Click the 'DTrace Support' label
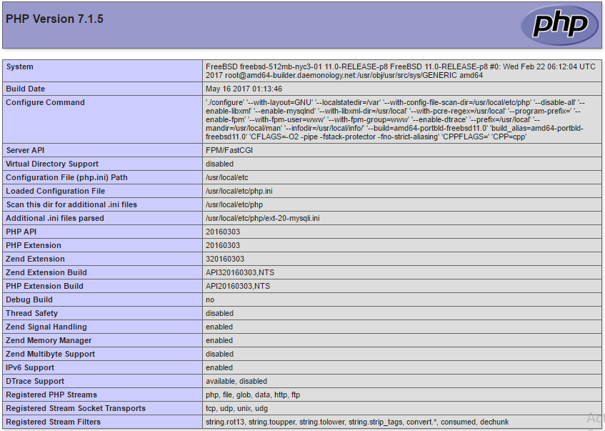 (35, 381)
